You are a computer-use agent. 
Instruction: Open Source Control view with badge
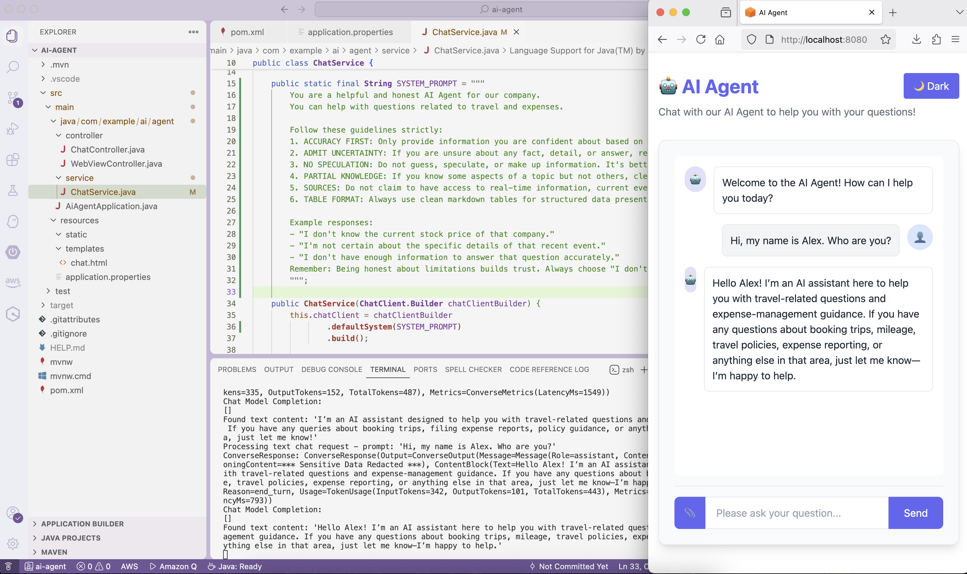(x=13, y=98)
